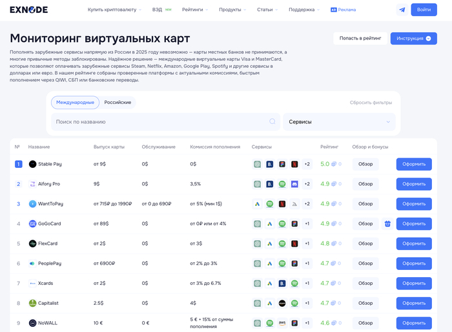Open the Telegram channel icon in header

click(x=402, y=10)
